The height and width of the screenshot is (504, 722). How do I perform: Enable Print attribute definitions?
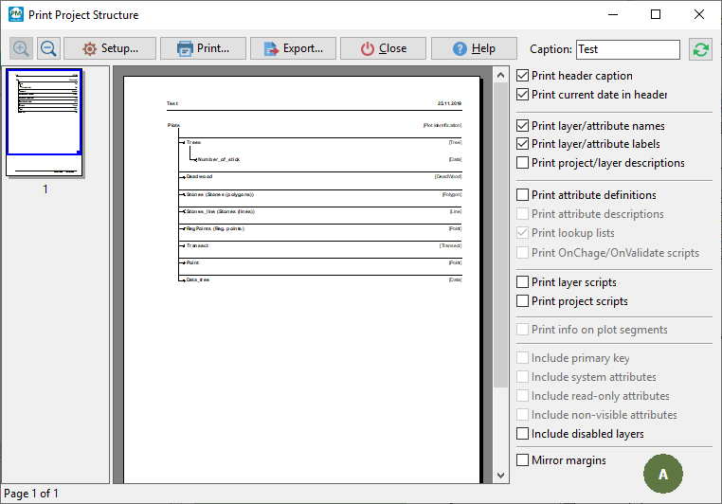523,195
